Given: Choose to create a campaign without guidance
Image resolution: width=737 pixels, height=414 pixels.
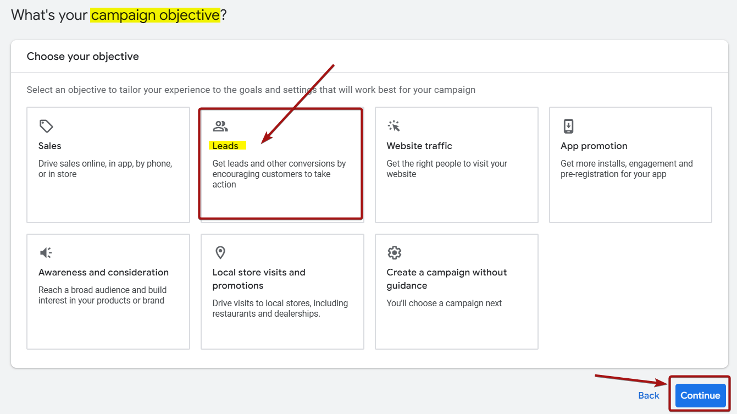Looking at the screenshot, I should point(456,291).
